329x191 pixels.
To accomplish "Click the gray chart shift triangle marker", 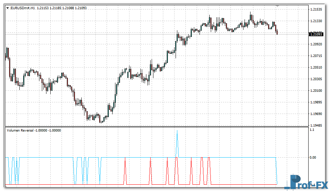I will point(278,6).
